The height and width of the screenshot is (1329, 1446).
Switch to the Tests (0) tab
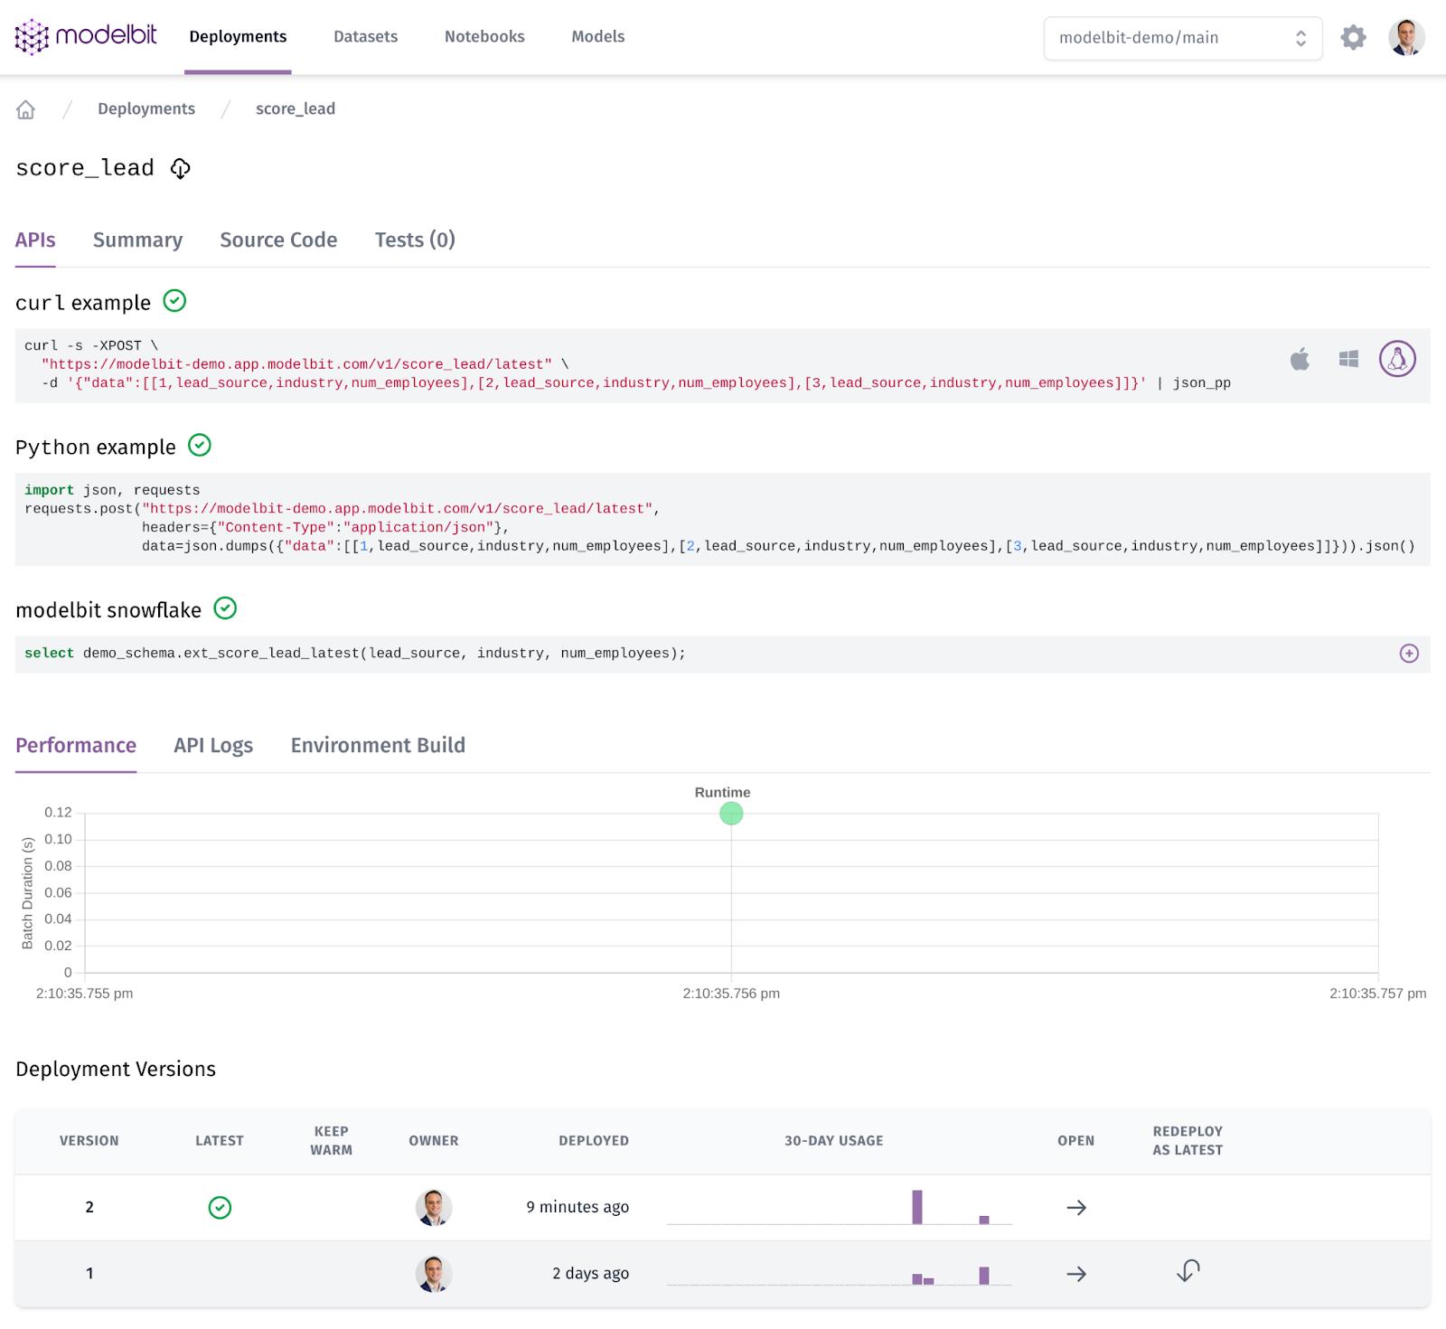click(x=415, y=240)
